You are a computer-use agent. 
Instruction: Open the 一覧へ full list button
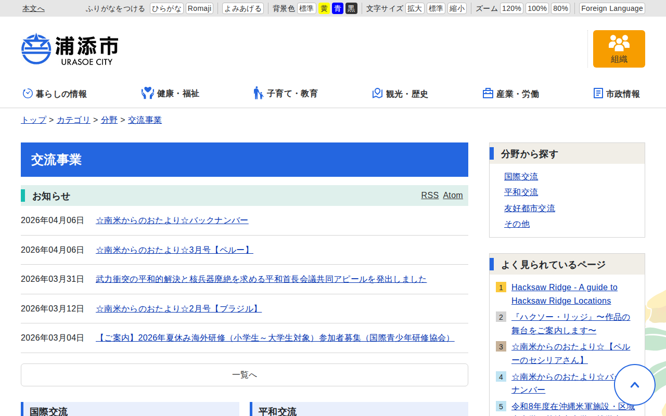coord(245,375)
